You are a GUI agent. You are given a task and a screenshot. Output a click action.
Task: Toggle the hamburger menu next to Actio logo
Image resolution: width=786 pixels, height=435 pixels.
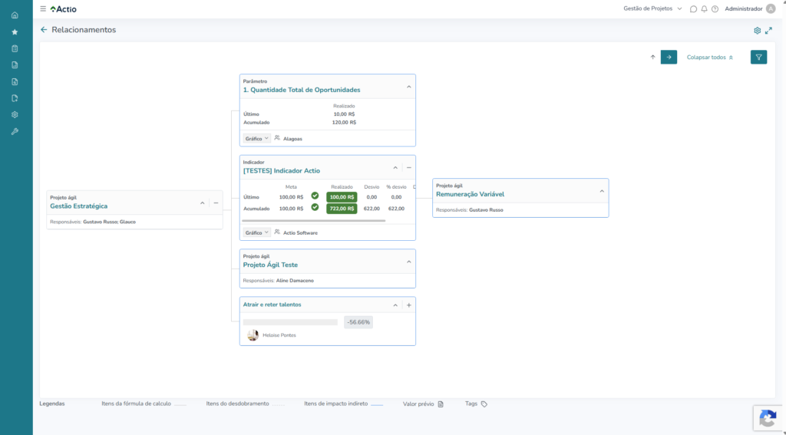[x=43, y=9]
